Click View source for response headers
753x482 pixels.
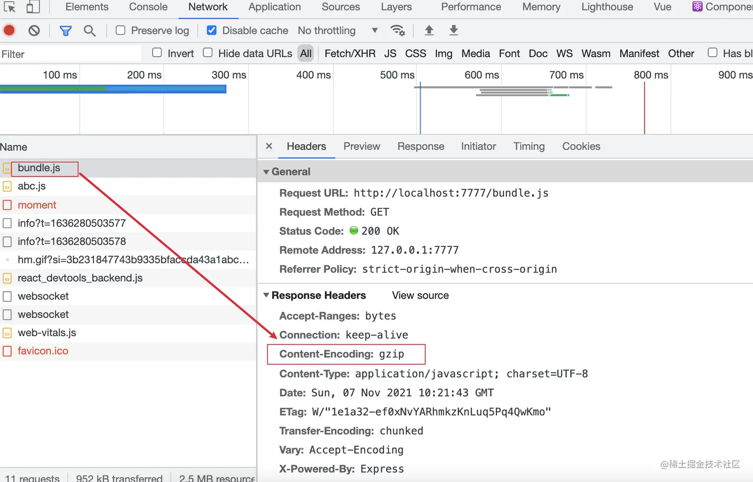[x=420, y=295]
